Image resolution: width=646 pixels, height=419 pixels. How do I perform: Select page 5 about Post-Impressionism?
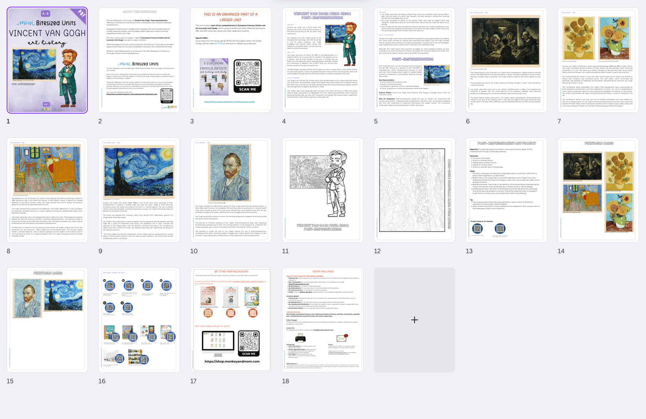coord(414,60)
